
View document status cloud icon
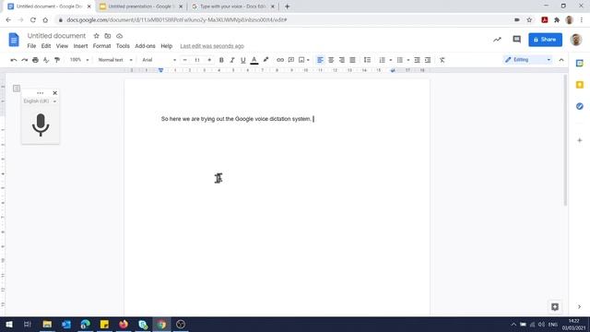(x=119, y=36)
